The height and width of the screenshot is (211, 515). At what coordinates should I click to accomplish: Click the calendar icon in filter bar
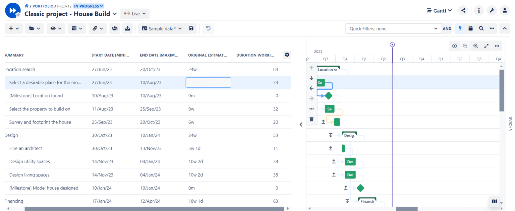(470, 28)
